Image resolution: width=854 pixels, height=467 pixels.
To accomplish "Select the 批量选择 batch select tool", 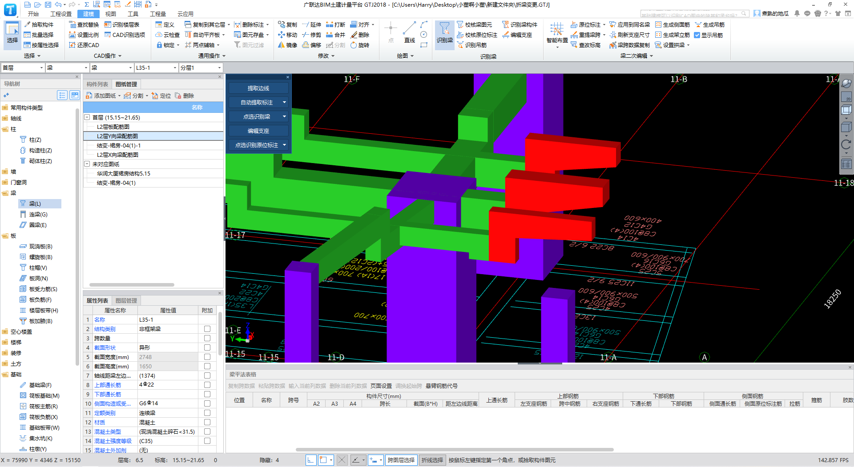I will [39, 35].
